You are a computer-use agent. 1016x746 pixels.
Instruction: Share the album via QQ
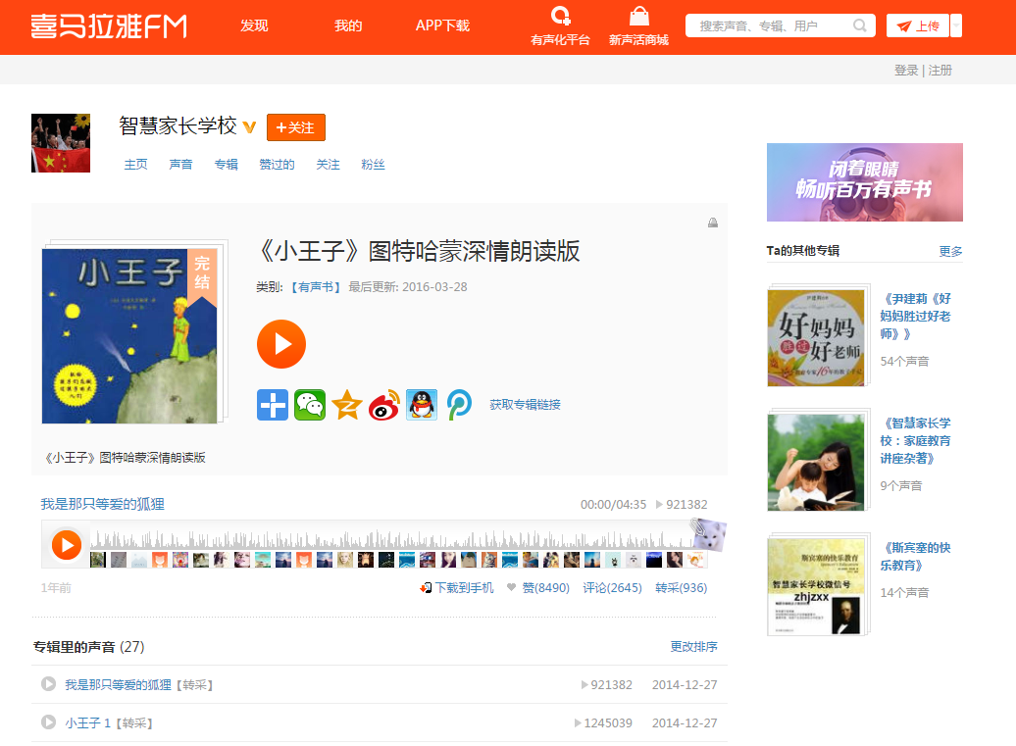pos(421,403)
